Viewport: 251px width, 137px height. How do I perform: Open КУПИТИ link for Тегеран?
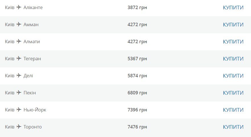pos(233,59)
